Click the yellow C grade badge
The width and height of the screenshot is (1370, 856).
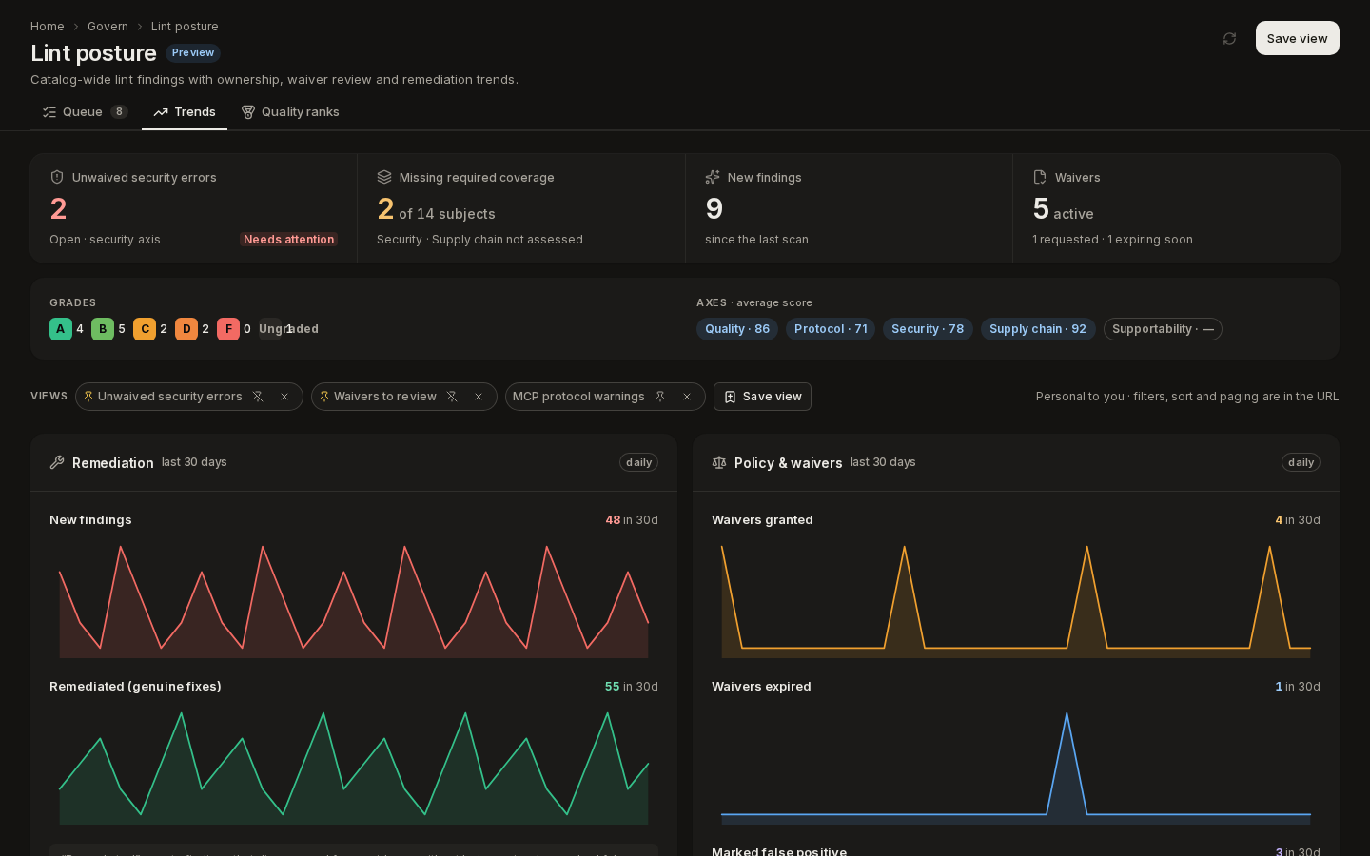pyautogui.click(x=145, y=329)
